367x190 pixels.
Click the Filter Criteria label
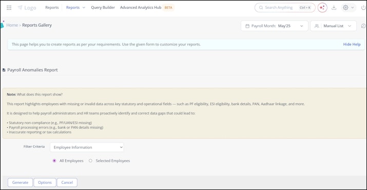(34, 147)
